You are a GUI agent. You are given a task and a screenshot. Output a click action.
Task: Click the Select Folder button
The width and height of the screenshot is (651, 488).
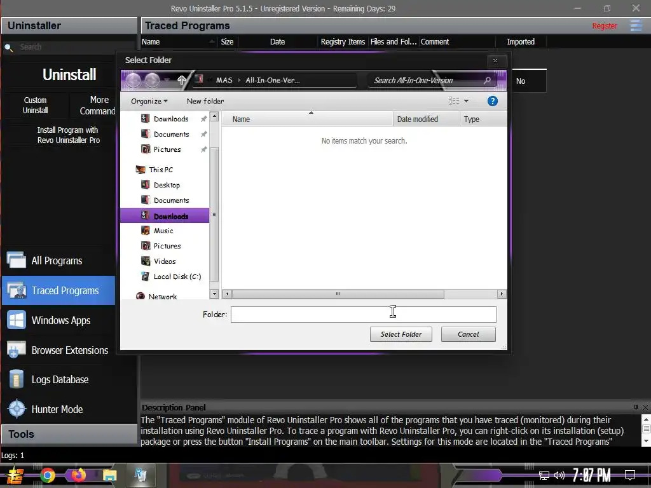[401, 334]
